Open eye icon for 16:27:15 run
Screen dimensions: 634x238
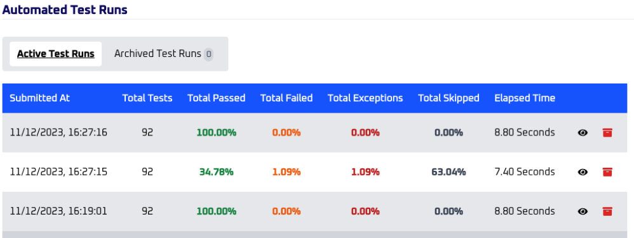pos(583,172)
